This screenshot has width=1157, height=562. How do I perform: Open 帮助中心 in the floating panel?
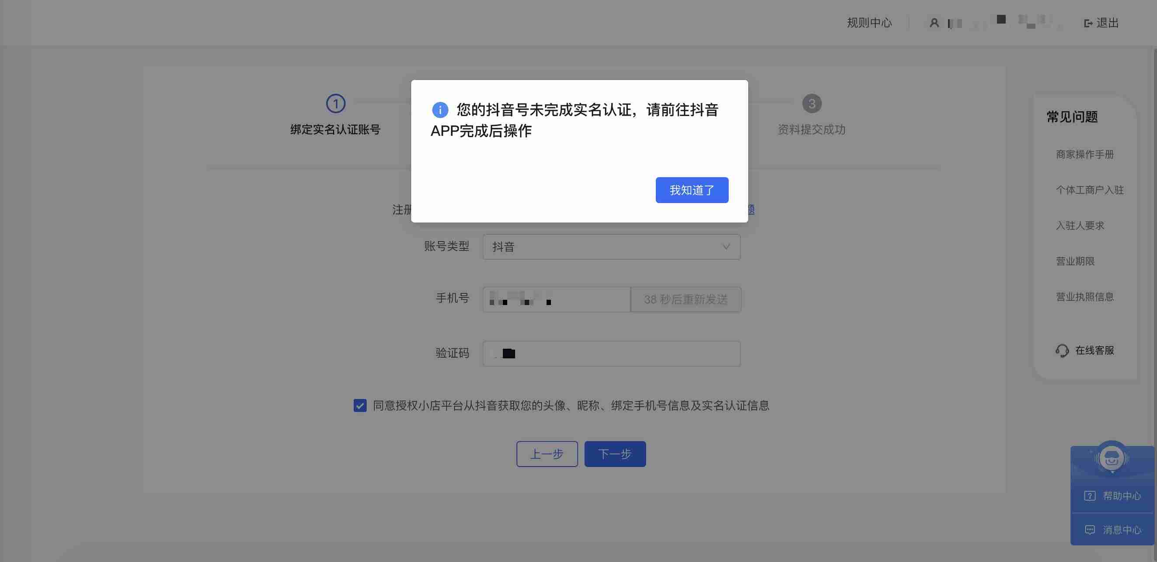pyautogui.click(x=1122, y=496)
